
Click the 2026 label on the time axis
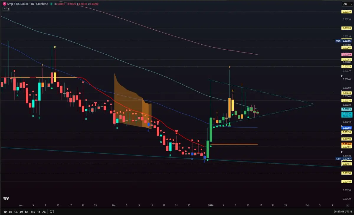point(211,206)
